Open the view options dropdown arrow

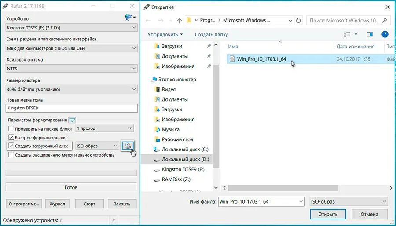pyautogui.click(x=356, y=34)
